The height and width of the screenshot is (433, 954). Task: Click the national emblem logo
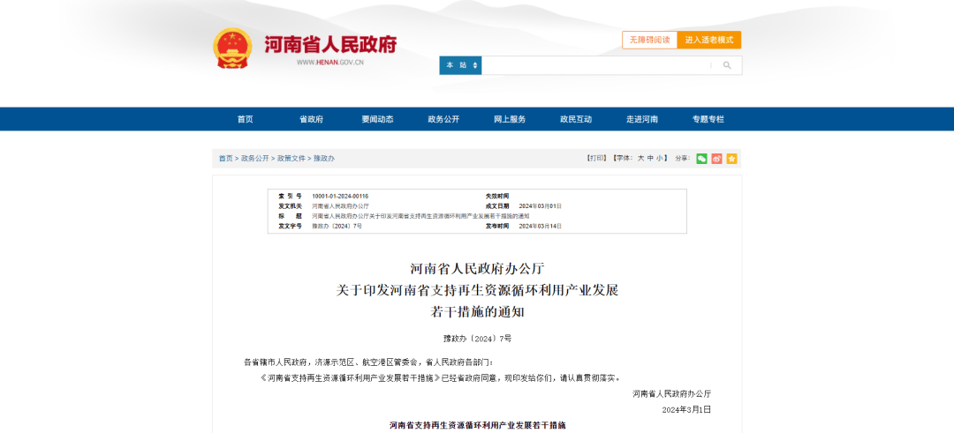coord(232,48)
